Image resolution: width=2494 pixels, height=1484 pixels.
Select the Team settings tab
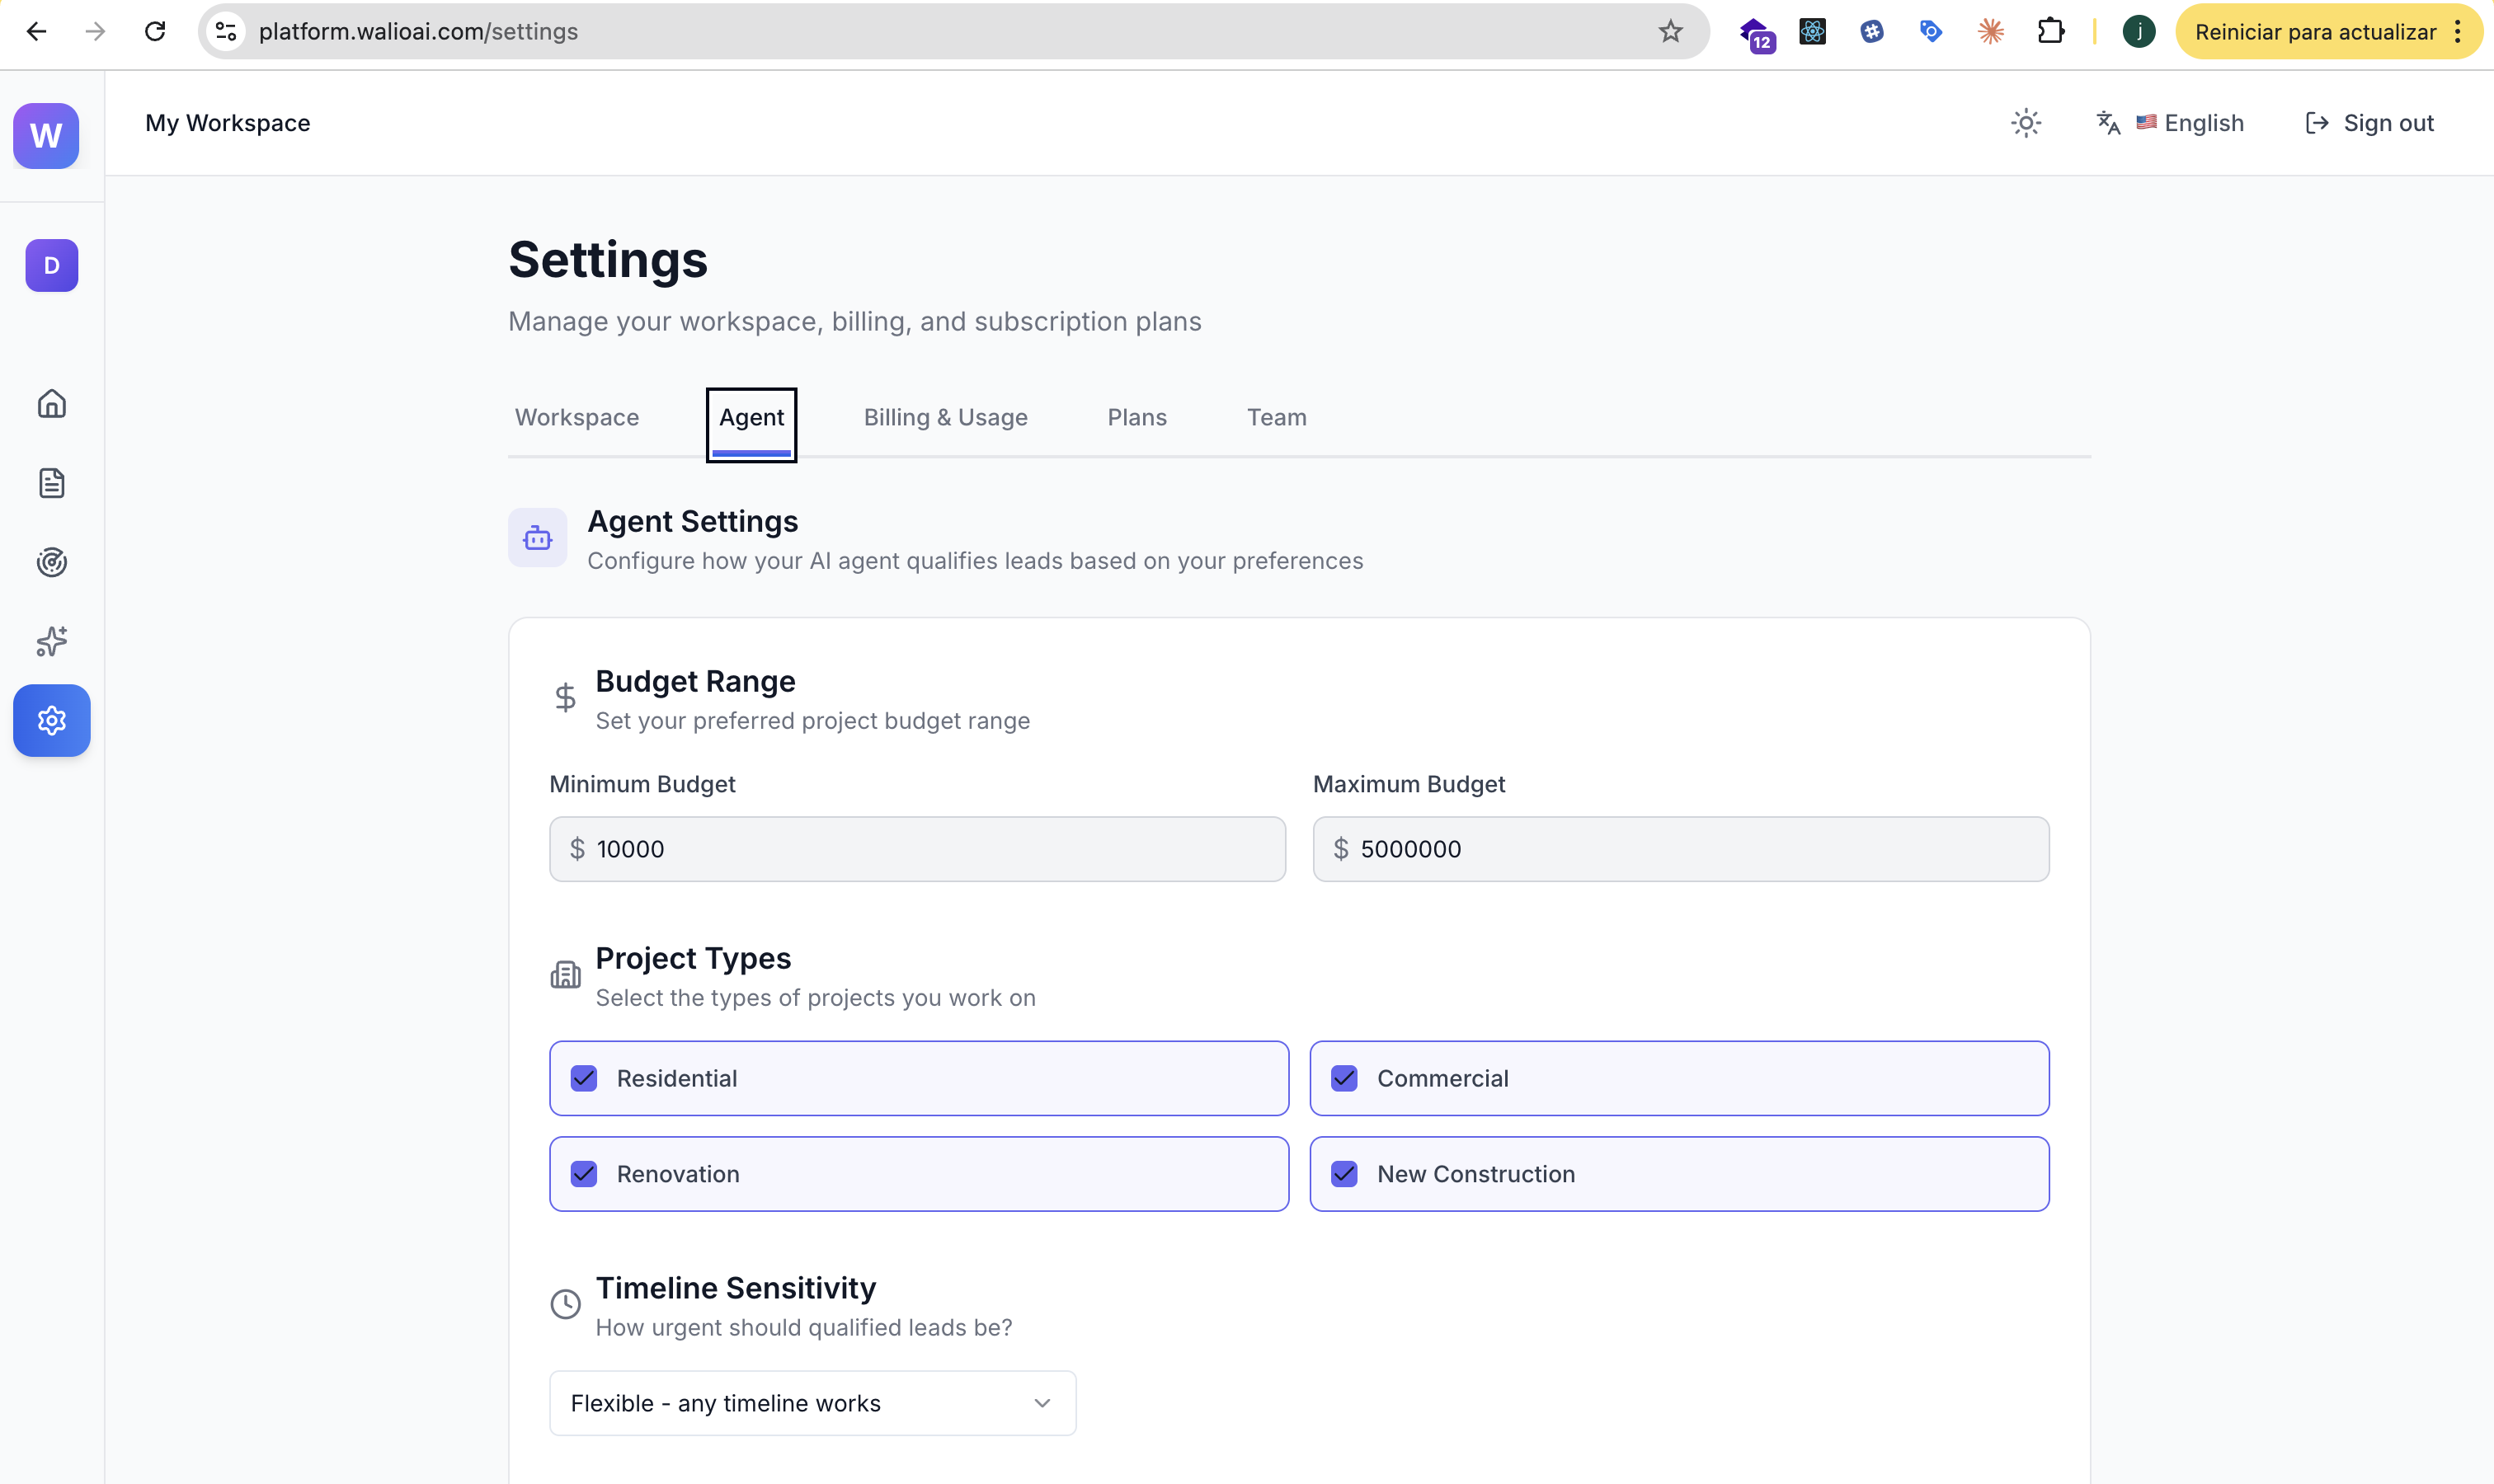tap(1276, 417)
